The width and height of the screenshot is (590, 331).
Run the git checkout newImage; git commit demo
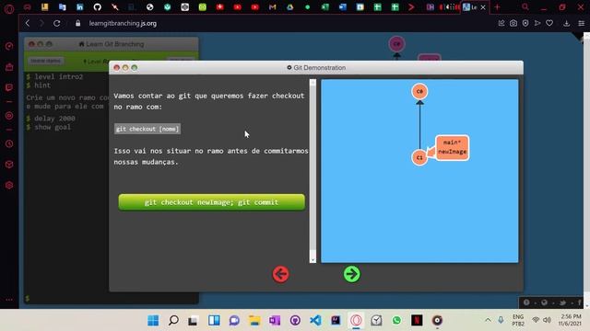point(211,202)
